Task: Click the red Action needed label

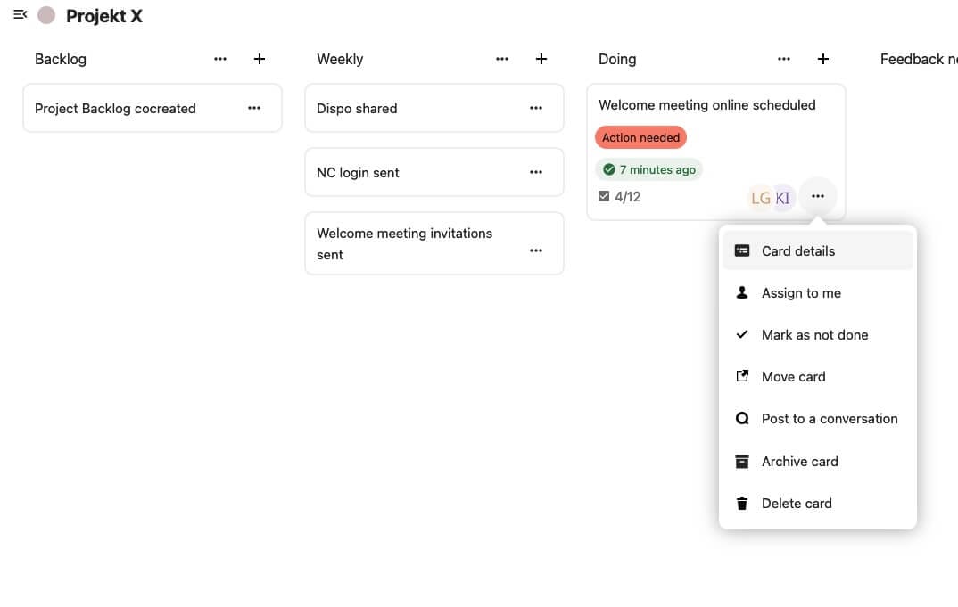Action: pos(641,137)
